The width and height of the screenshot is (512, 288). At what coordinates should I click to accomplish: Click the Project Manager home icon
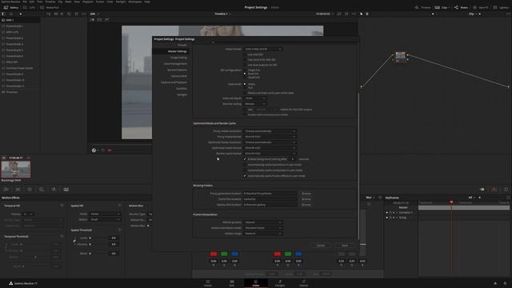pyautogui.click(x=495, y=283)
